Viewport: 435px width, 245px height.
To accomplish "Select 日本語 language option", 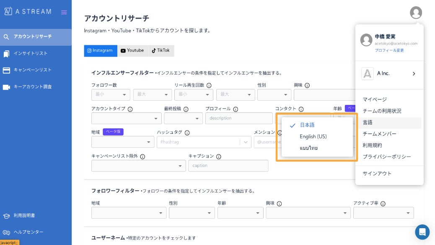I will 307,125.
